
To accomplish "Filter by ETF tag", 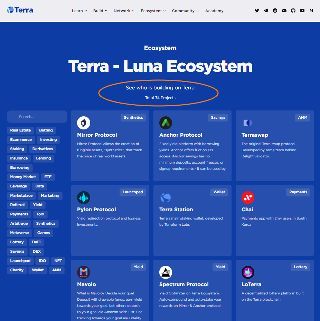I will (48, 177).
